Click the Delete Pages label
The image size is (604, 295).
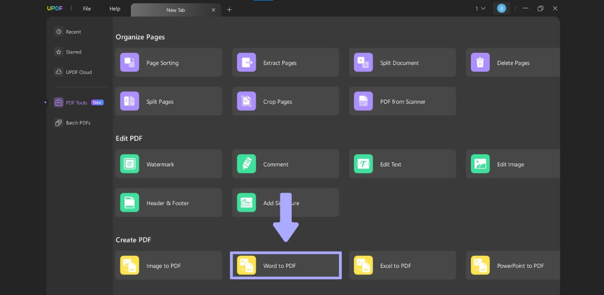pyautogui.click(x=513, y=63)
